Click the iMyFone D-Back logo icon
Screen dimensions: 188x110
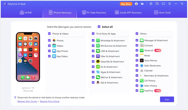[x=5, y=4]
